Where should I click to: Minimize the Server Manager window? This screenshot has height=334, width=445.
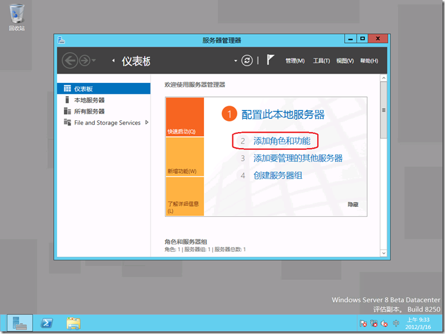[x=350, y=39]
